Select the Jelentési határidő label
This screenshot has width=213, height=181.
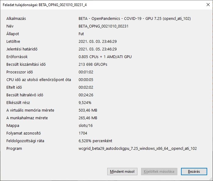[22, 49]
